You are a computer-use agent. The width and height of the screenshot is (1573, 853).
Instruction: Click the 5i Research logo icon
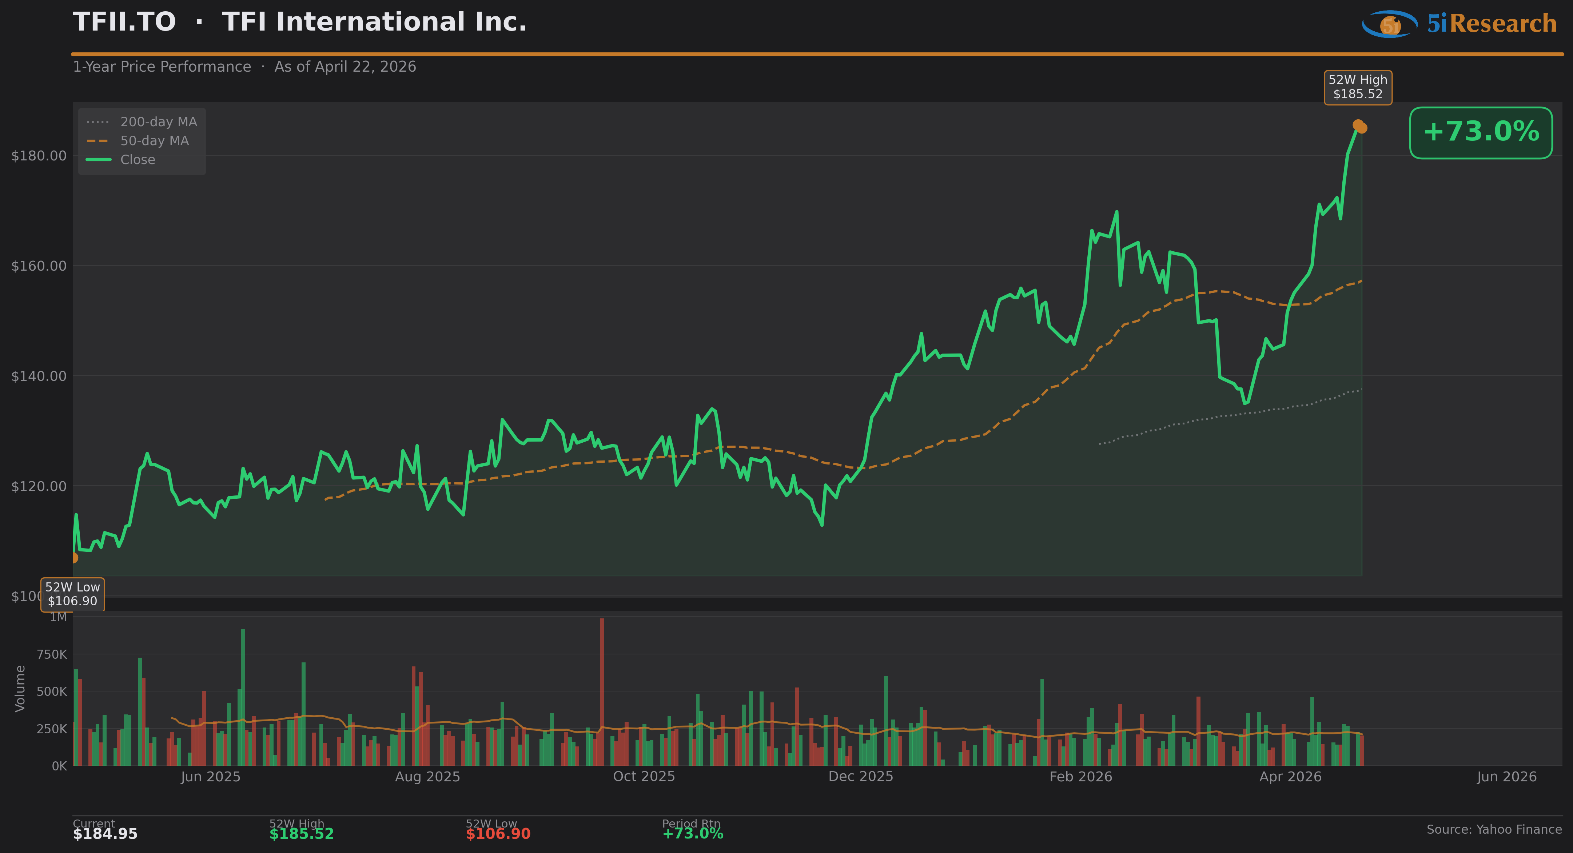(1389, 24)
